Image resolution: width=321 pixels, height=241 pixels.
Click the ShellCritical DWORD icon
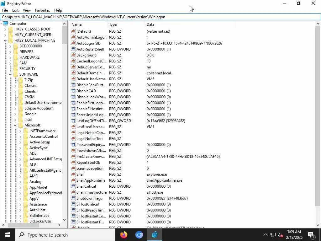pyautogui.click(x=73, y=186)
